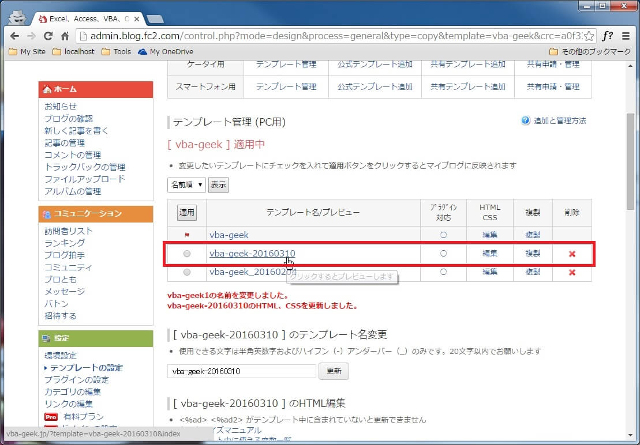640x445 pixels.
Task: Open the Tools bookmark folder
Action: tap(116, 51)
